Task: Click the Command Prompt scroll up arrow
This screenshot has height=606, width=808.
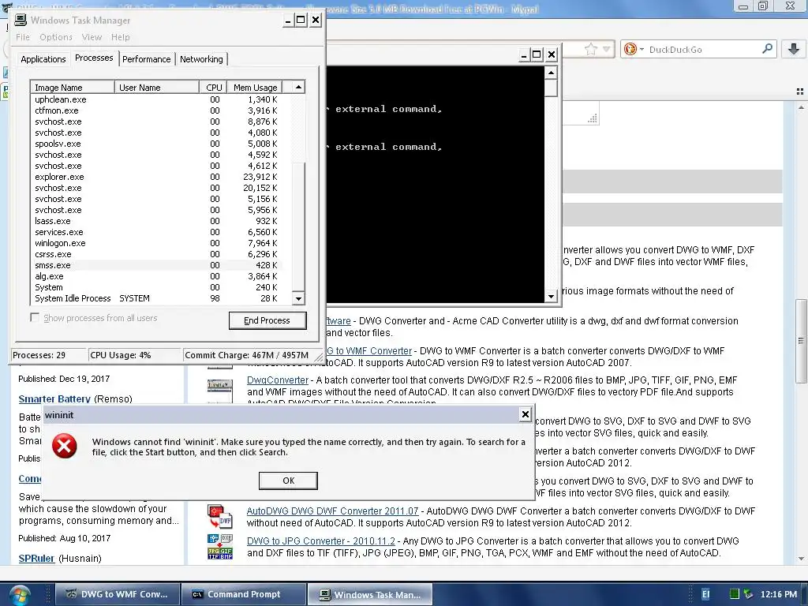Action: [x=551, y=73]
